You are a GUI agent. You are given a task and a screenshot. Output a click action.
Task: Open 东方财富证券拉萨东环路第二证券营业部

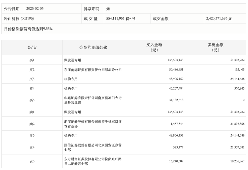pyautogui.click(x=93, y=161)
